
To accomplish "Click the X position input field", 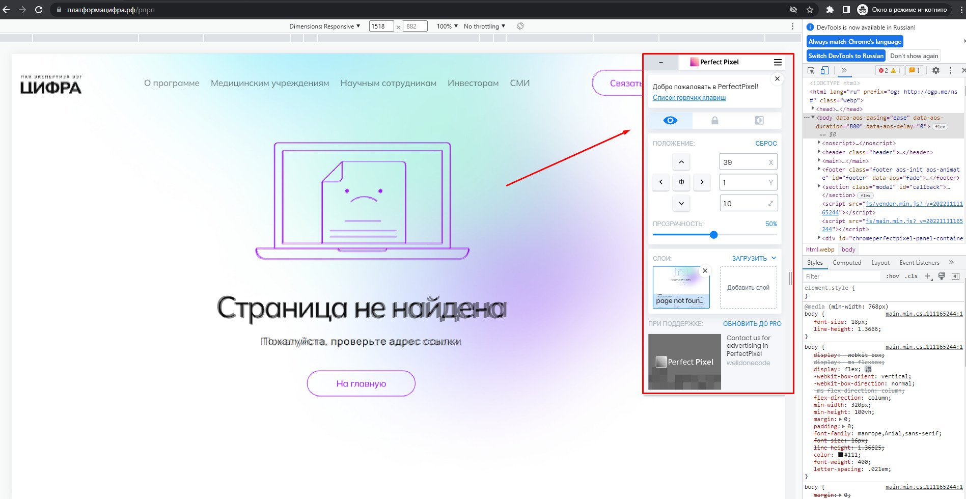I will (x=748, y=162).
